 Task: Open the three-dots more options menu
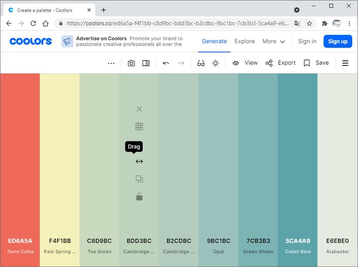(111, 63)
